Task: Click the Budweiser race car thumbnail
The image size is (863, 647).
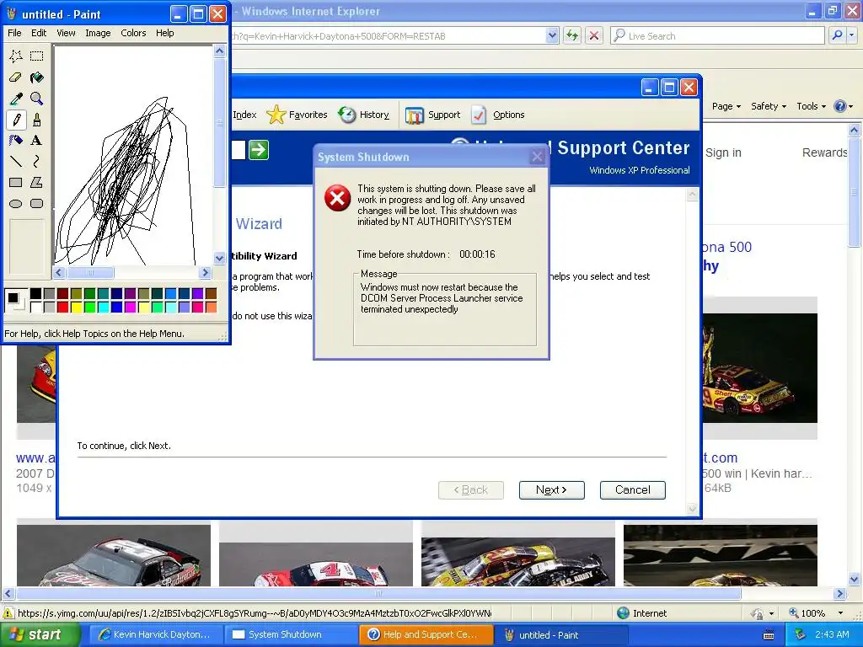Action: [x=114, y=555]
